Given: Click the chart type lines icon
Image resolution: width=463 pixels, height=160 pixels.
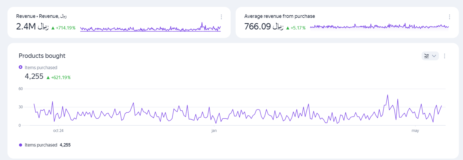Looking at the screenshot, I should 427,56.
